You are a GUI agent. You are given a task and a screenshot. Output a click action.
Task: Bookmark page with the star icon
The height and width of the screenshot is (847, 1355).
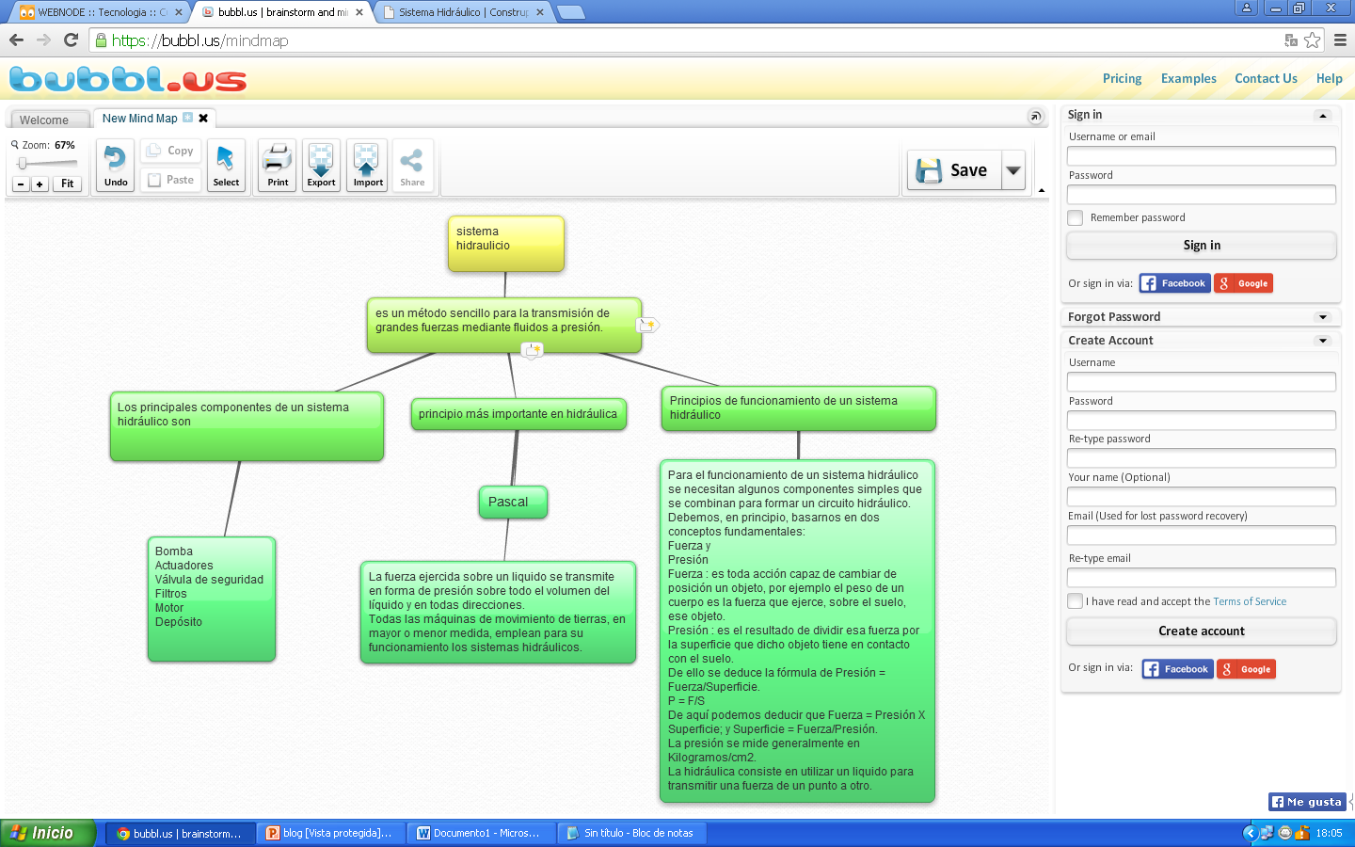click(1312, 40)
